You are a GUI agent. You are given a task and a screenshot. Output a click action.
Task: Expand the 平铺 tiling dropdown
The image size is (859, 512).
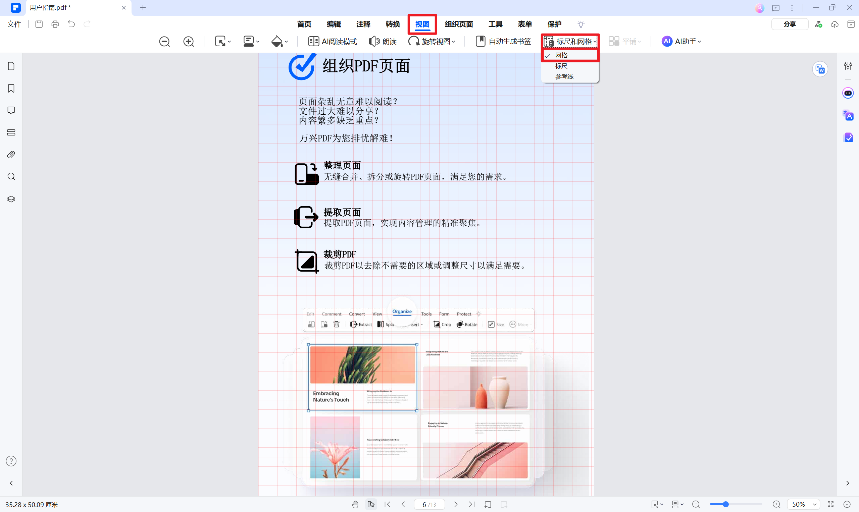click(x=625, y=41)
